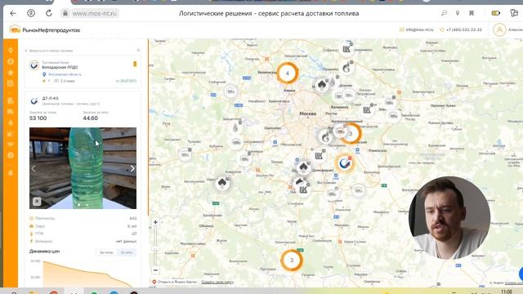The image size is (523, 294).
Task: Switch price dynamics to За литр
Action: pos(127,252)
